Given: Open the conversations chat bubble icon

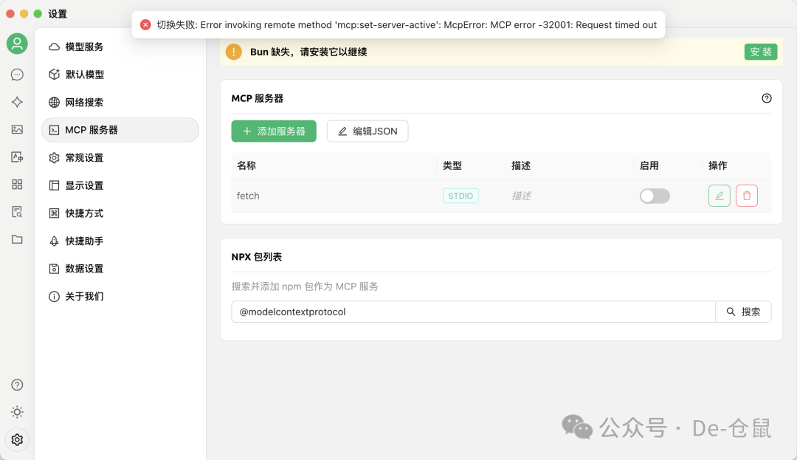Looking at the screenshot, I should coord(16,74).
